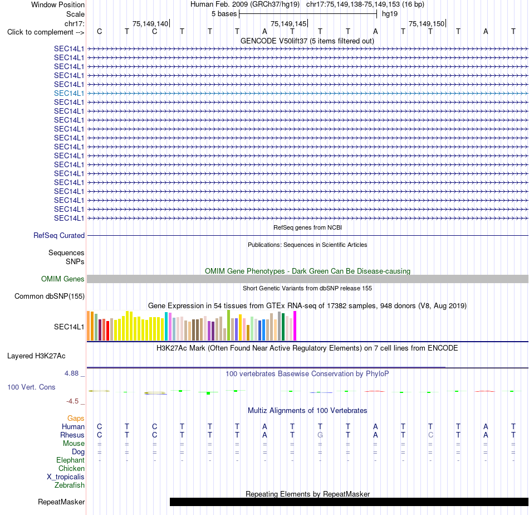This screenshot has height=515, width=529.
Task: Select the Dog alignment row label
Action: coord(78,451)
